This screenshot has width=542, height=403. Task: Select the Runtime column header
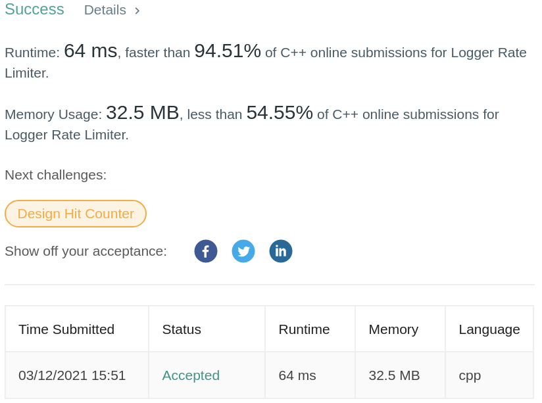304,329
